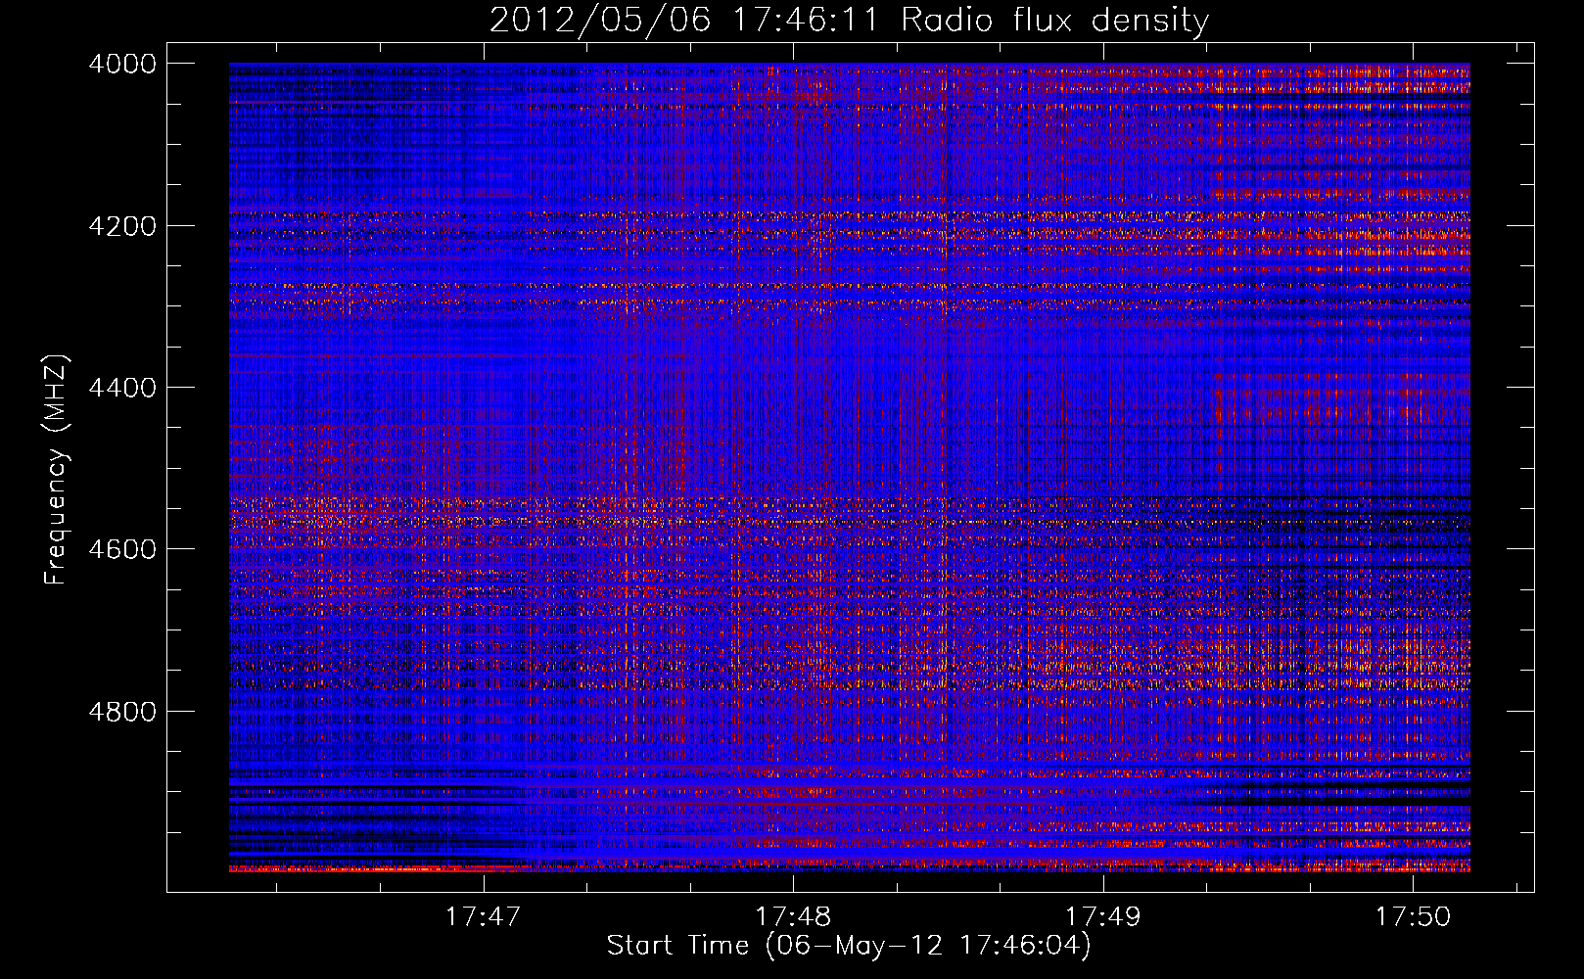Click the 17:49 time axis label
Image resolution: width=1584 pixels, height=979 pixels.
1103,916
